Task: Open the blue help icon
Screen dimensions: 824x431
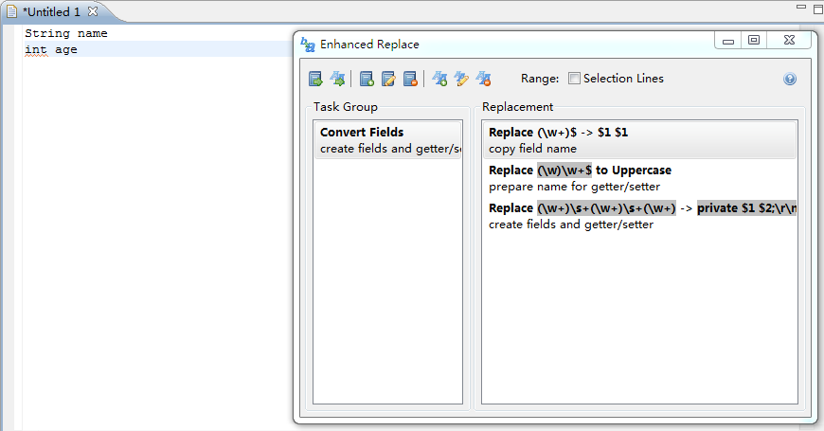Action: point(790,79)
